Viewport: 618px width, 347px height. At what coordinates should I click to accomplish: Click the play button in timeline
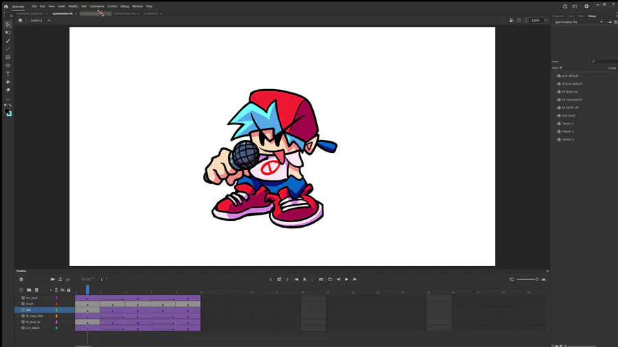click(347, 279)
